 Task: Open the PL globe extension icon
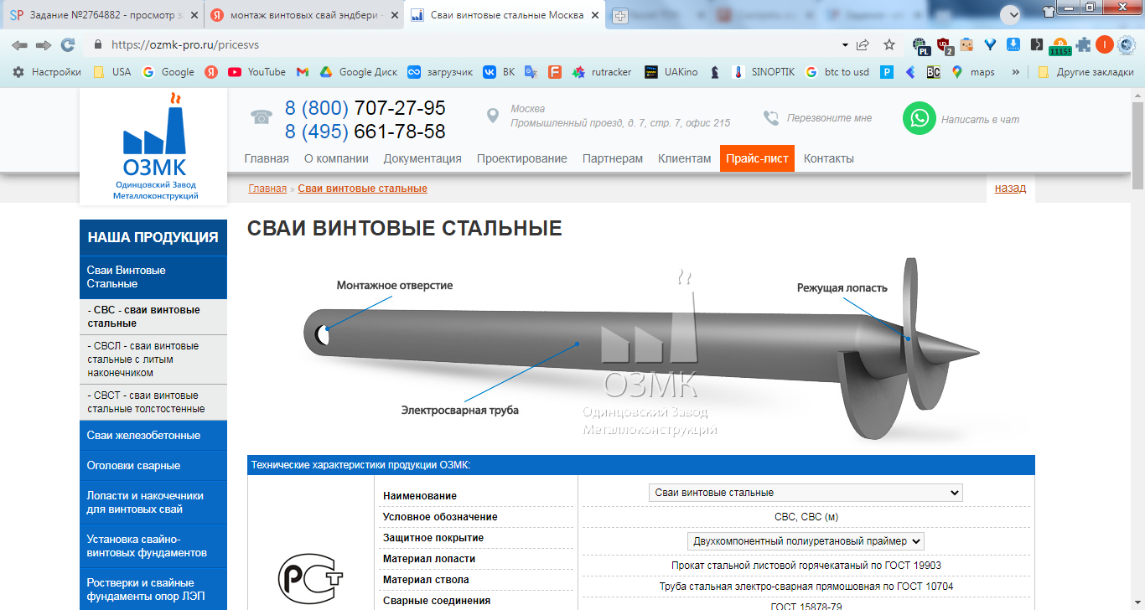921,46
